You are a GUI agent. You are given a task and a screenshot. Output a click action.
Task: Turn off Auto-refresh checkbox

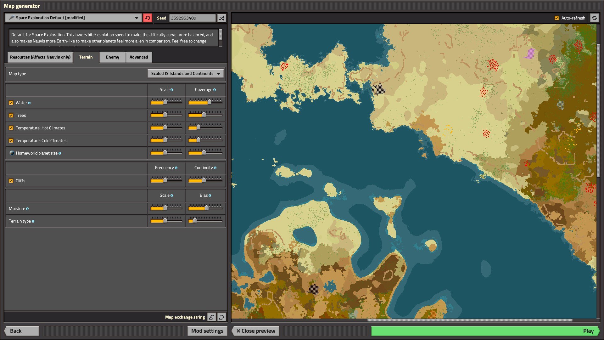[557, 18]
